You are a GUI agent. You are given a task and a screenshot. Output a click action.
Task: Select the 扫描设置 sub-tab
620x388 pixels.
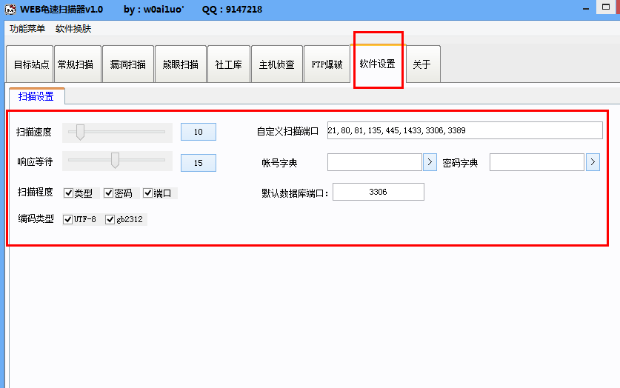[36, 96]
